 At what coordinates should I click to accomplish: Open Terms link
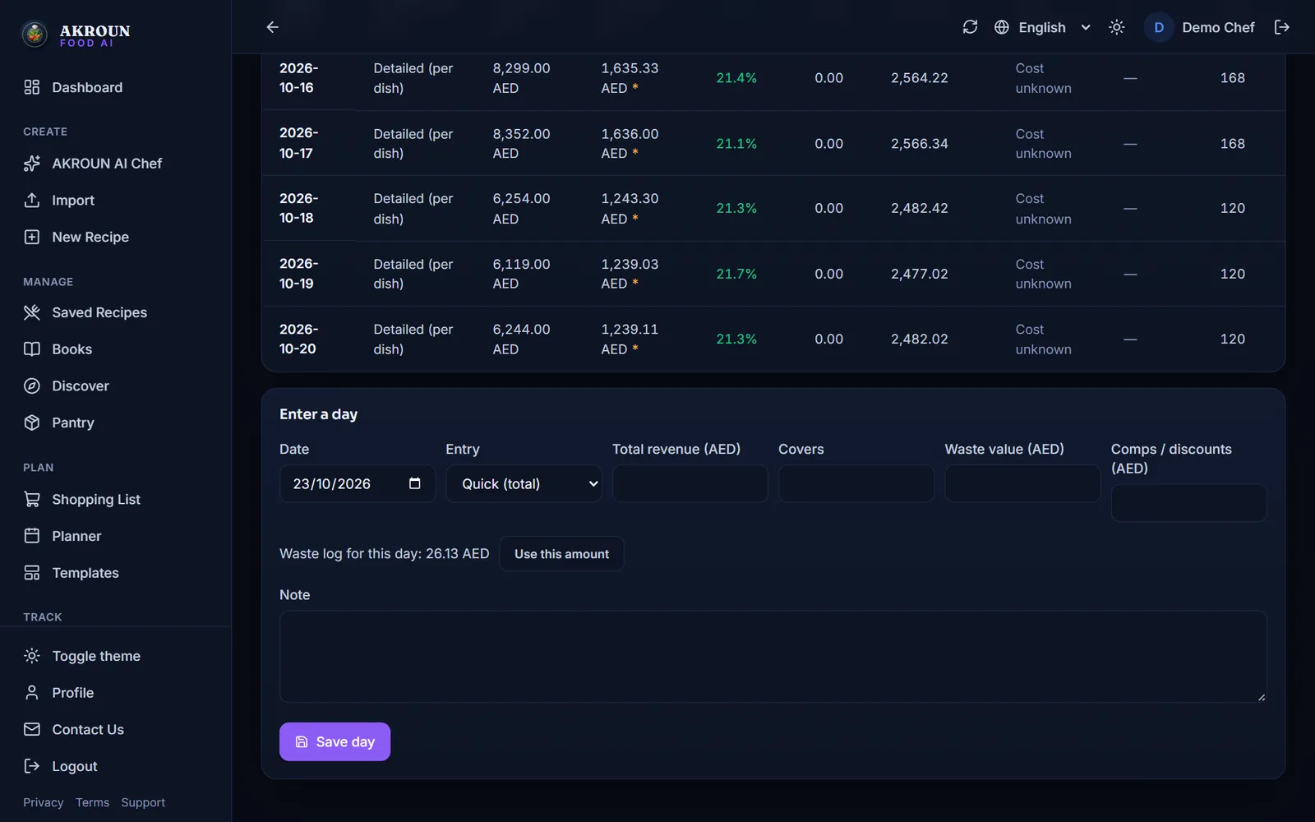pos(92,802)
